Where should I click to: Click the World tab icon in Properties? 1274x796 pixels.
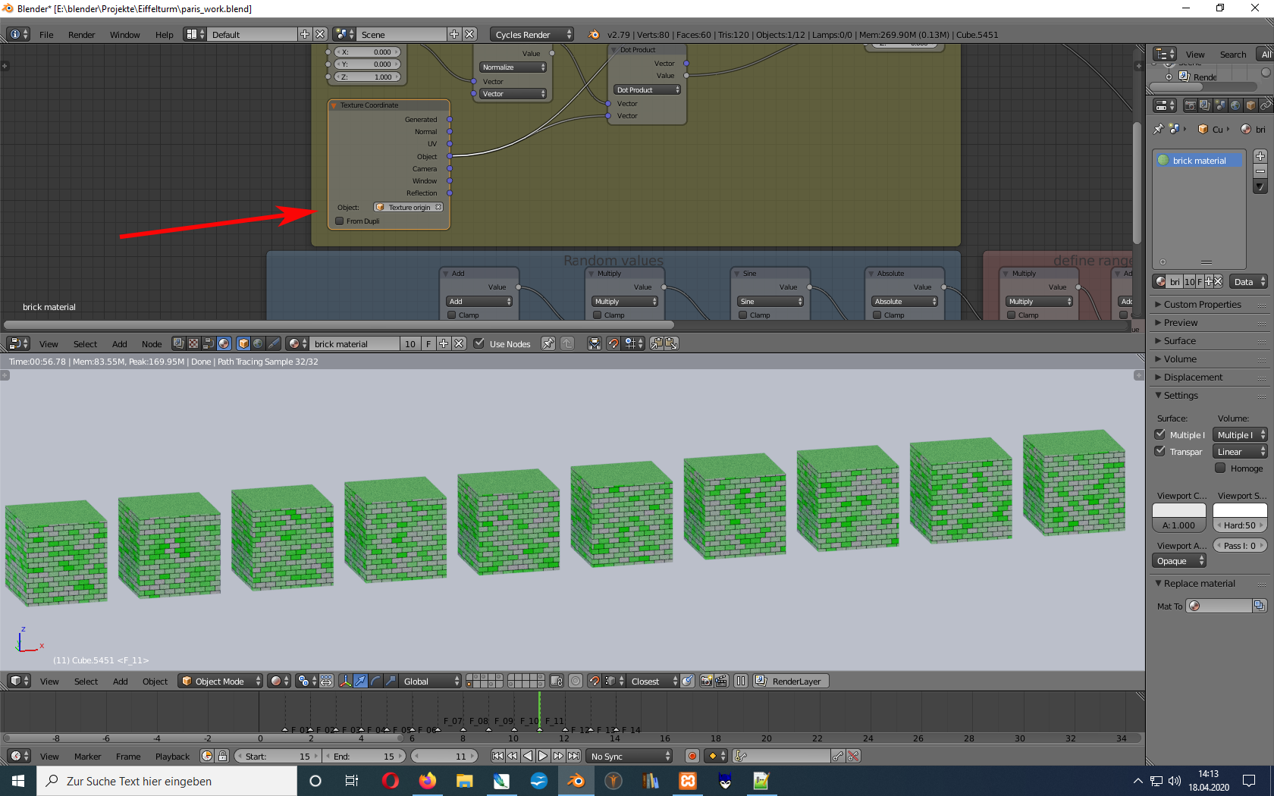[1235, 105]
